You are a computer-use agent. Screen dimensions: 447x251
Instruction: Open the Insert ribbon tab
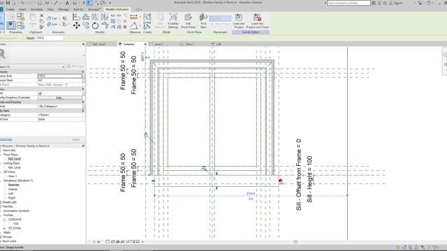click(x=22, y=9)
